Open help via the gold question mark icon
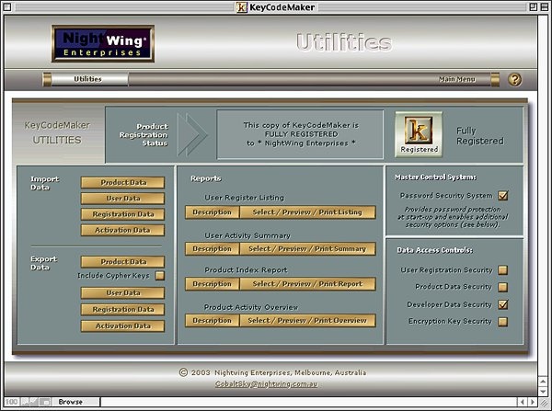The width and height of the screenshot is (552, 411). click(514, 79)
